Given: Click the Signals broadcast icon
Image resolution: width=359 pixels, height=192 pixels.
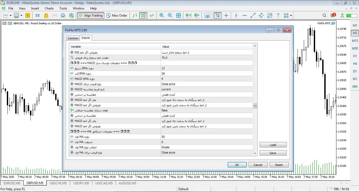Looking at the screenshot, I should (x=55, y=16).
